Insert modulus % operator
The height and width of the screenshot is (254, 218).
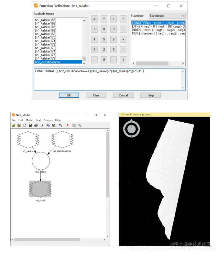(x=94, y=19)
